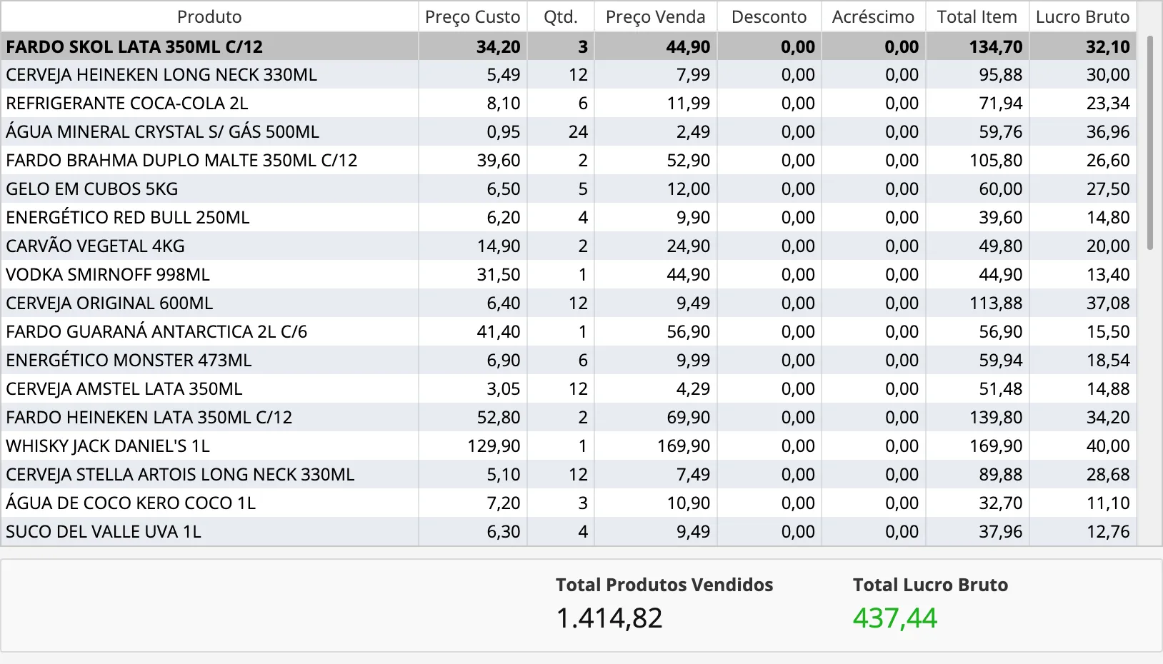1163x664 pixels.
Task: Select CERVEJA STELLA ARTOIS LONG NECK 330ML
Action: tap(569, 474)
